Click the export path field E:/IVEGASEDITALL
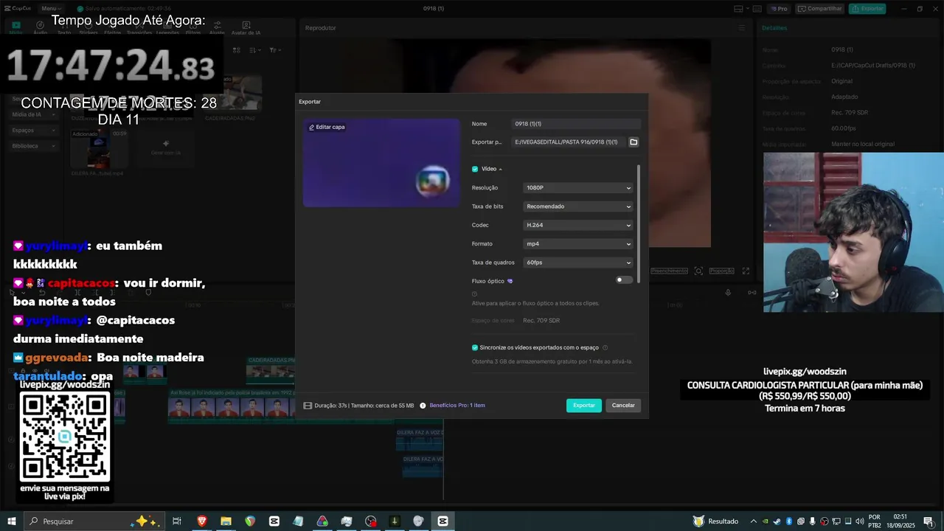 (569, 142)
